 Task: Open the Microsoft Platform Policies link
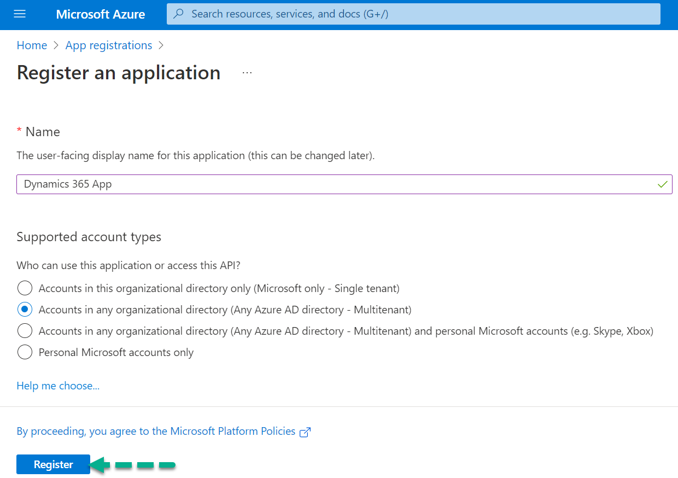(230, 431)
